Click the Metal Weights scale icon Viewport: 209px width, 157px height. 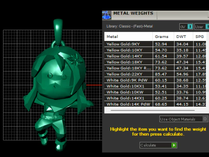[107, 15]
